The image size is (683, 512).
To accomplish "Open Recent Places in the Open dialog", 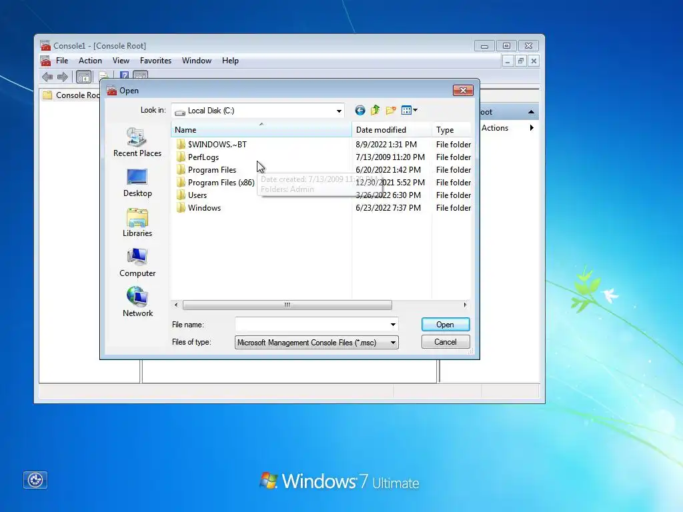I will click(x=137, y=143).
